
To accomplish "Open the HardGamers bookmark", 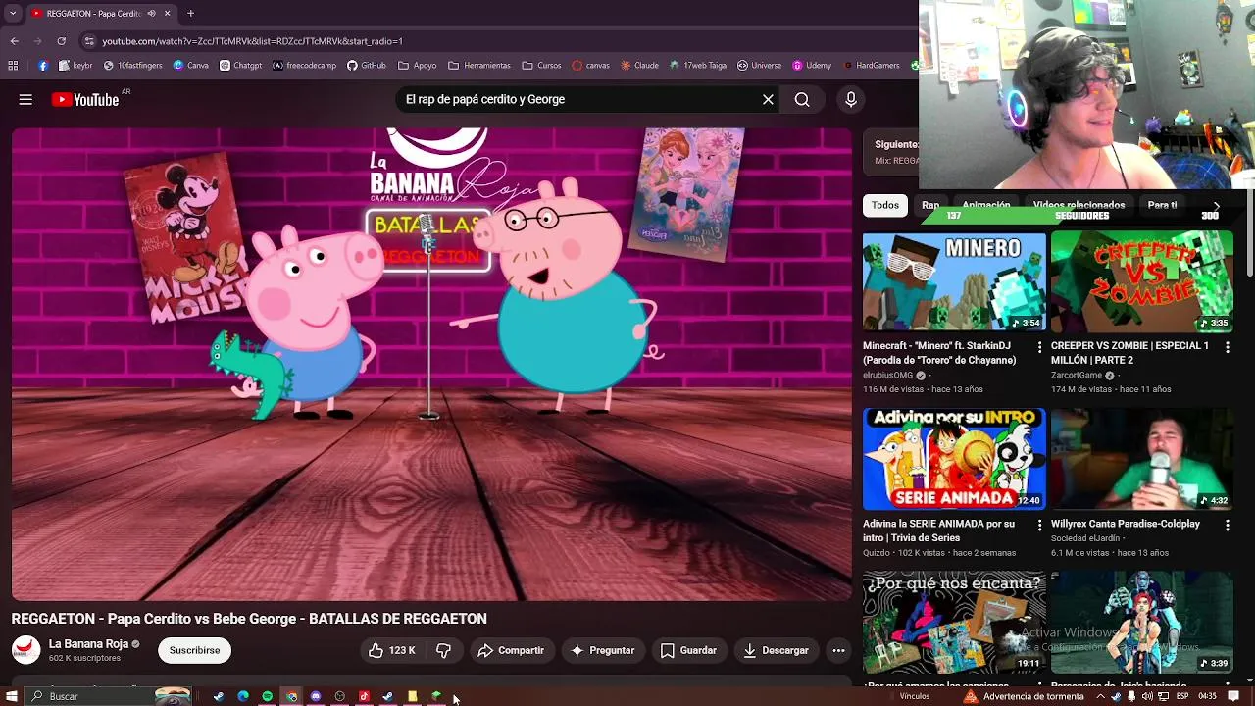I will pyautogui.click(x=871, y=66).
